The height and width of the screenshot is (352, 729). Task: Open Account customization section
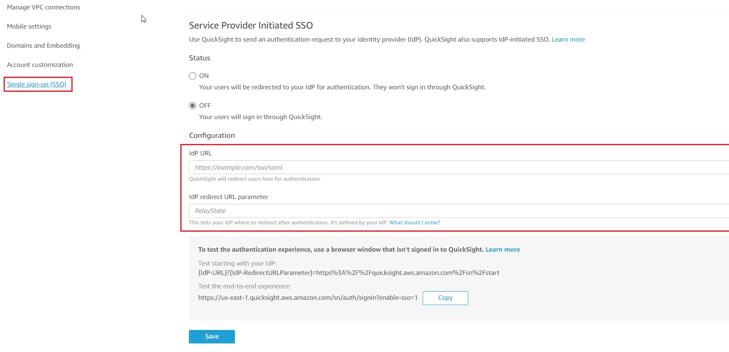tap(40, 65)
